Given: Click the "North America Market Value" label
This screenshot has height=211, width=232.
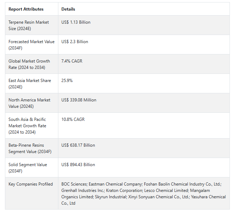Looking at the screenshot, I should pyautogui.click(x=29, y=103).
